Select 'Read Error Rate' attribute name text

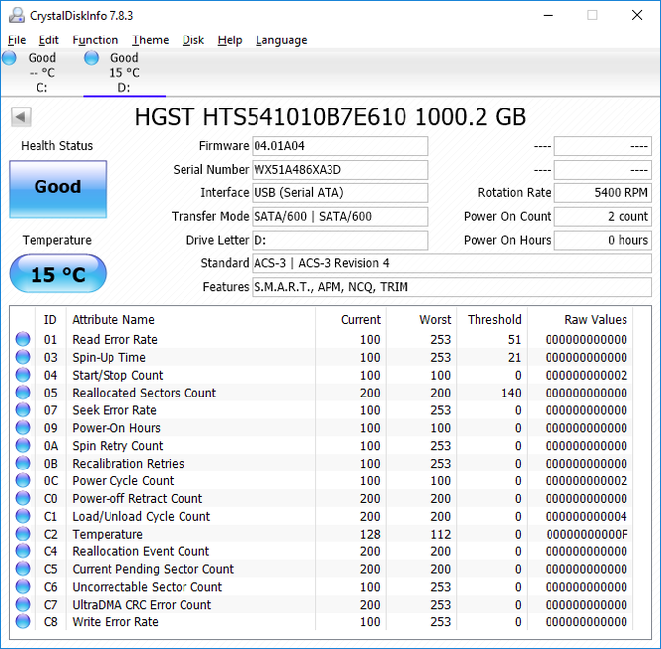[115, 339]
